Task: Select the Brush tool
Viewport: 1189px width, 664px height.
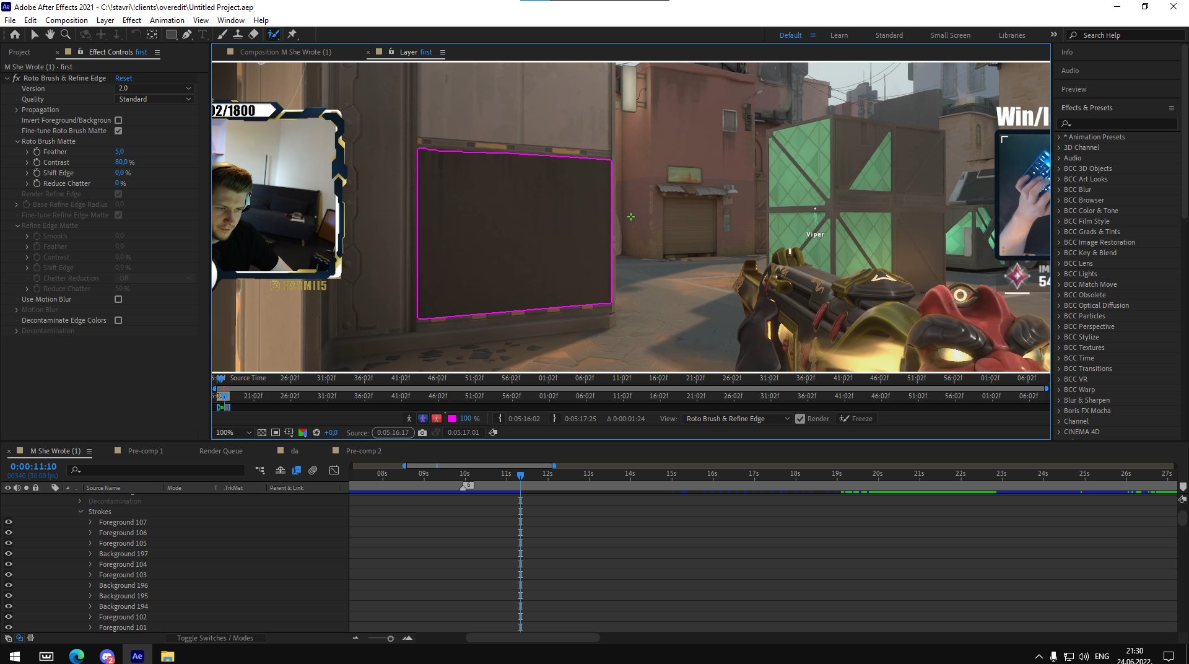Action: [x=222, y=35]
